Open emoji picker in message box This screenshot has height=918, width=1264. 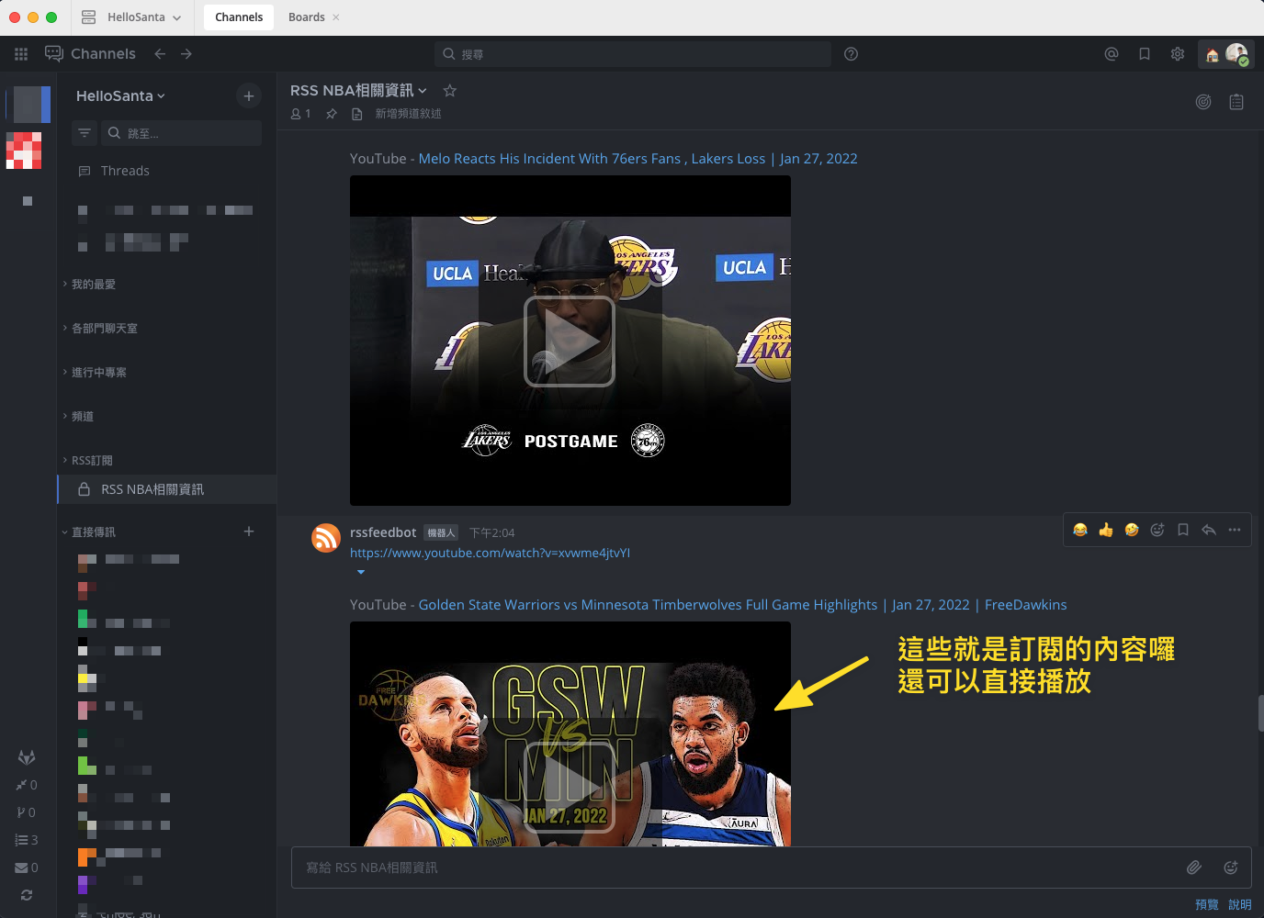[x=1231, y=868]
